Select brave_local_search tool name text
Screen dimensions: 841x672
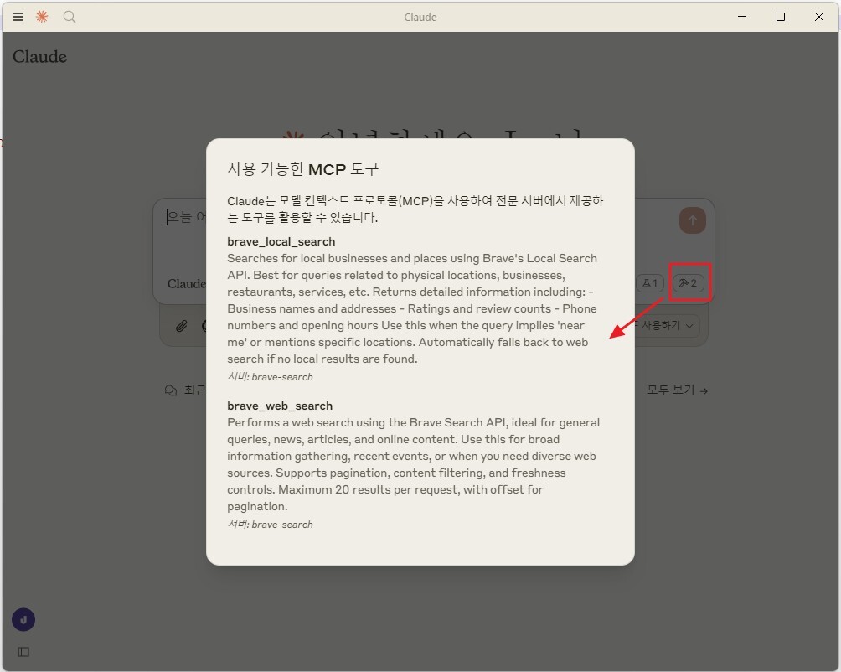281,241
